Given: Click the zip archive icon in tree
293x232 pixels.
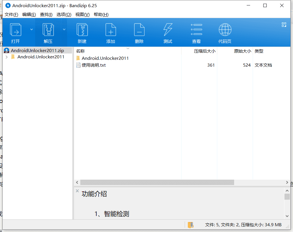Looking at the screenshot, I should (7, 50).
